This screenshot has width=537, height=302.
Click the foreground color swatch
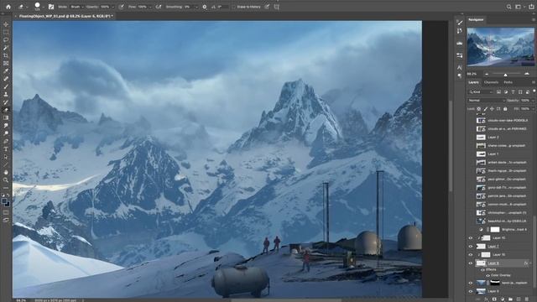coord(4,201)
